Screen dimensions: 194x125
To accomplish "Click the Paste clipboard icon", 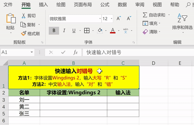I will click(11, 18).
